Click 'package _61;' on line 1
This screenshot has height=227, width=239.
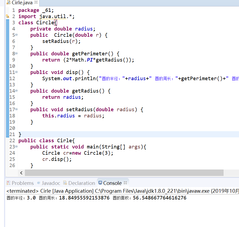(36, 10)
